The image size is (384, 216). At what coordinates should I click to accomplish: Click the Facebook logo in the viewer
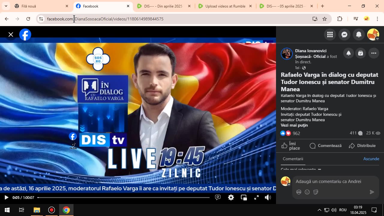pyautogui.click(x=25, y=34)
